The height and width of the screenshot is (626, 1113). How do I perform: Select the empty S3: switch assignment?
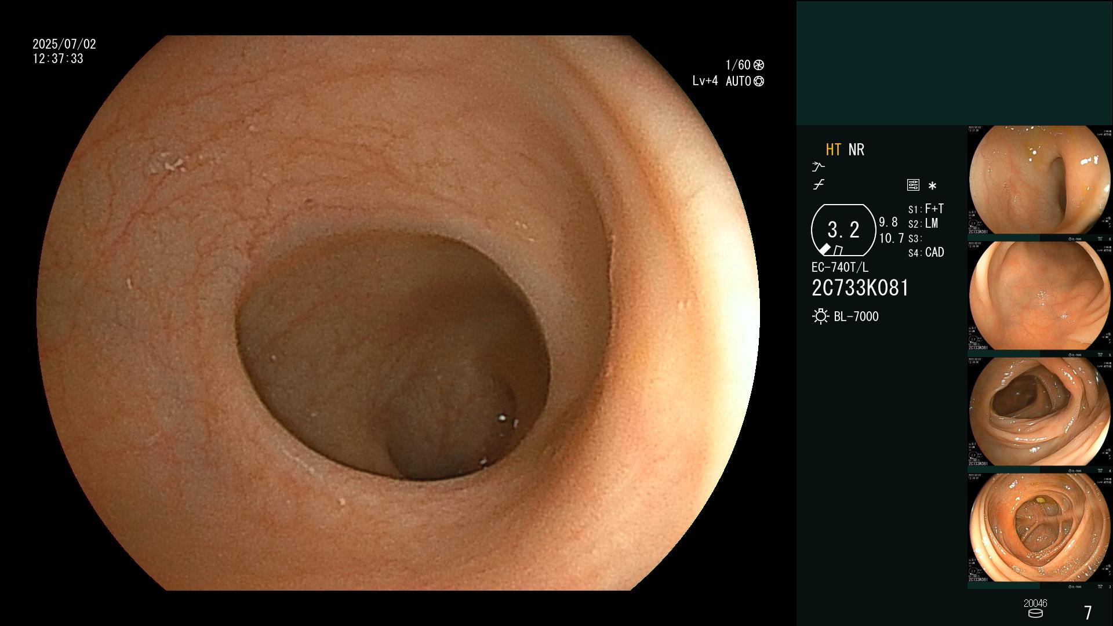(x=915, y=239)
